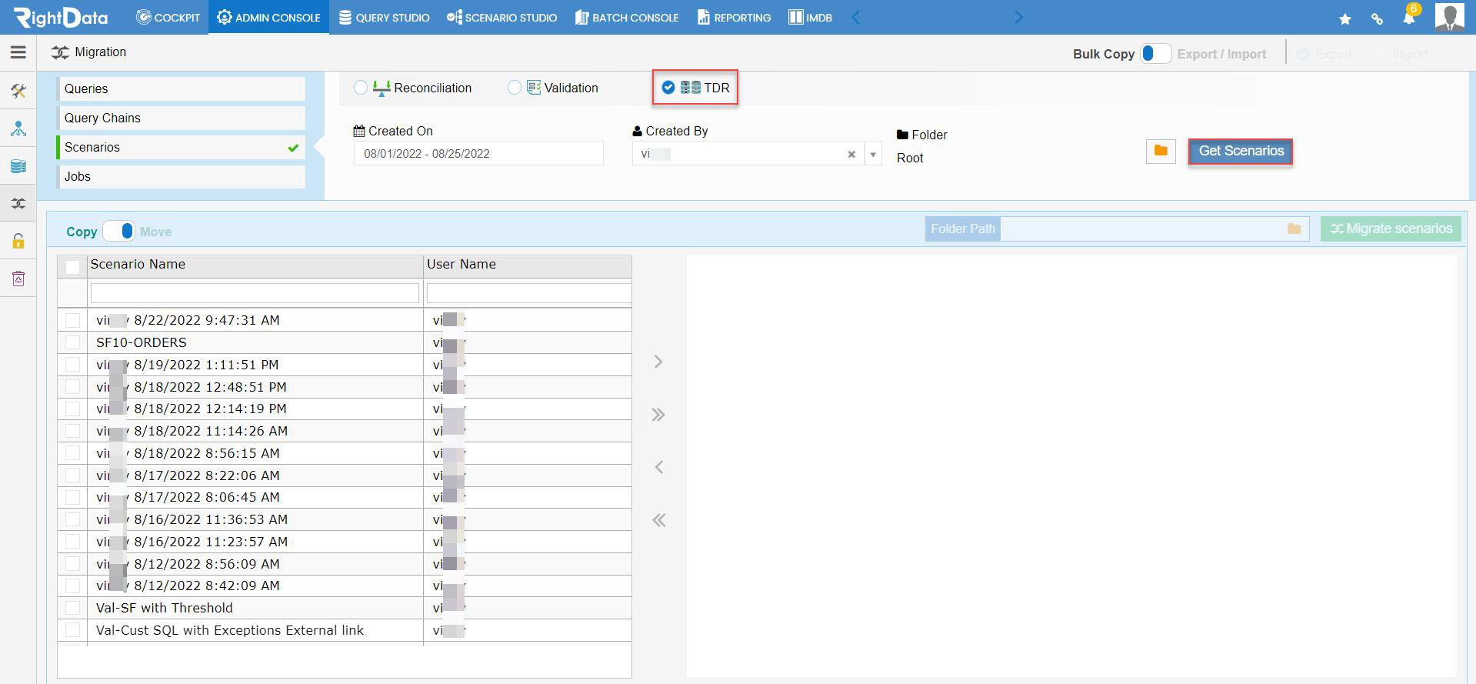The width and height of the screenshot is (1476, 684).
Task: Move all scenarios right with double arrow
Action: coord(658,415)
